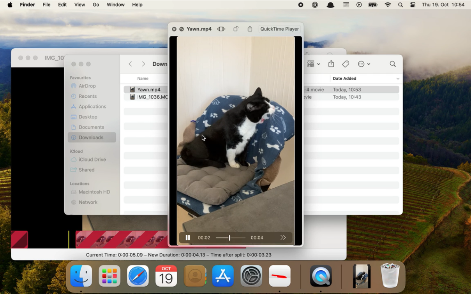The height and width of the screenshot is (294, 471).
Task: Open Applications in the Finder sidebar
Action: click(x=92, y=107)
